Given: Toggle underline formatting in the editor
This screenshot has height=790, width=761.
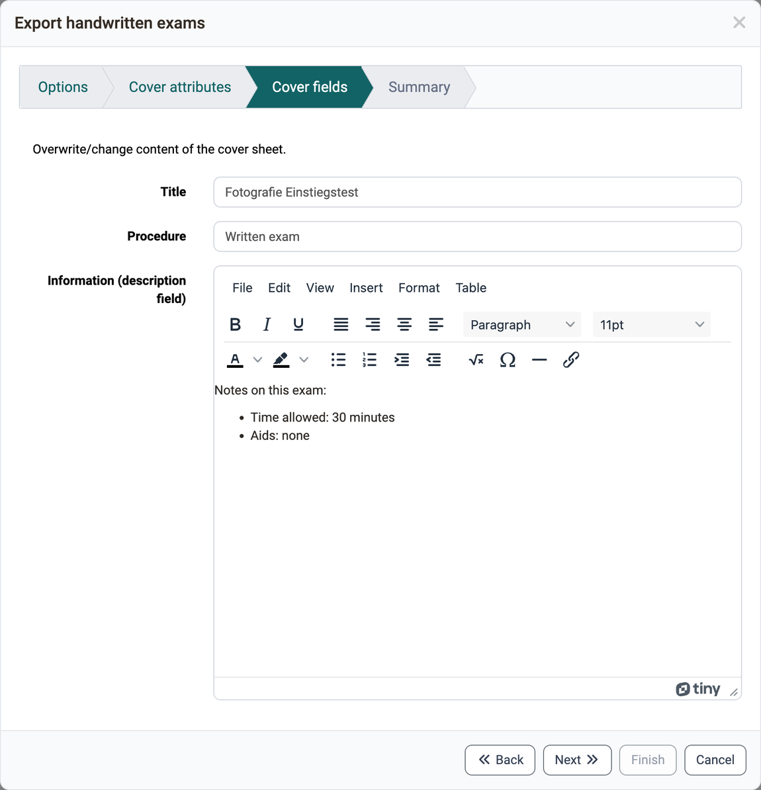Looking at the screenshot, I should [298, 324].
